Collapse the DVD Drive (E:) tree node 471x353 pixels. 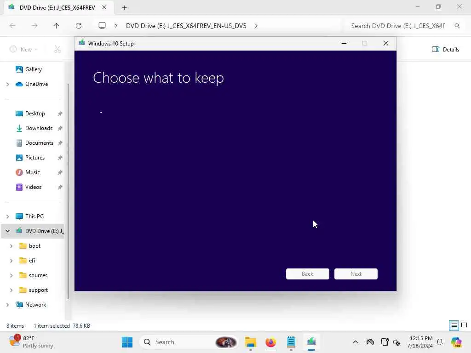click(x=7, y=231)
